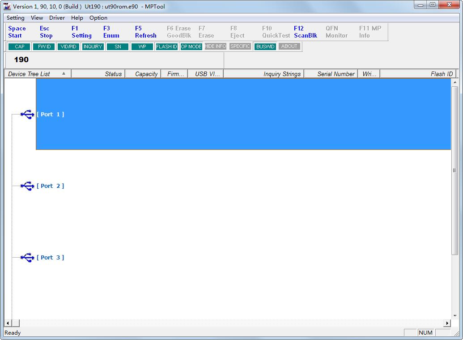Start F12 ScanBlk from the toolbar
463x340 pixels.
click(306, 32)
